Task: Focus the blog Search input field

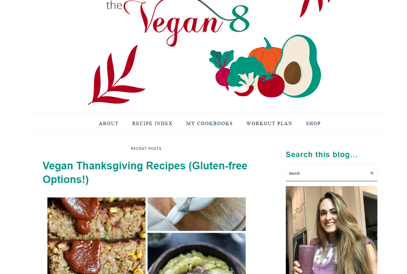Action: 327,173
